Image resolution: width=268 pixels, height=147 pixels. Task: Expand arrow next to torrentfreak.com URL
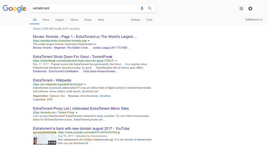pos(116,61)
